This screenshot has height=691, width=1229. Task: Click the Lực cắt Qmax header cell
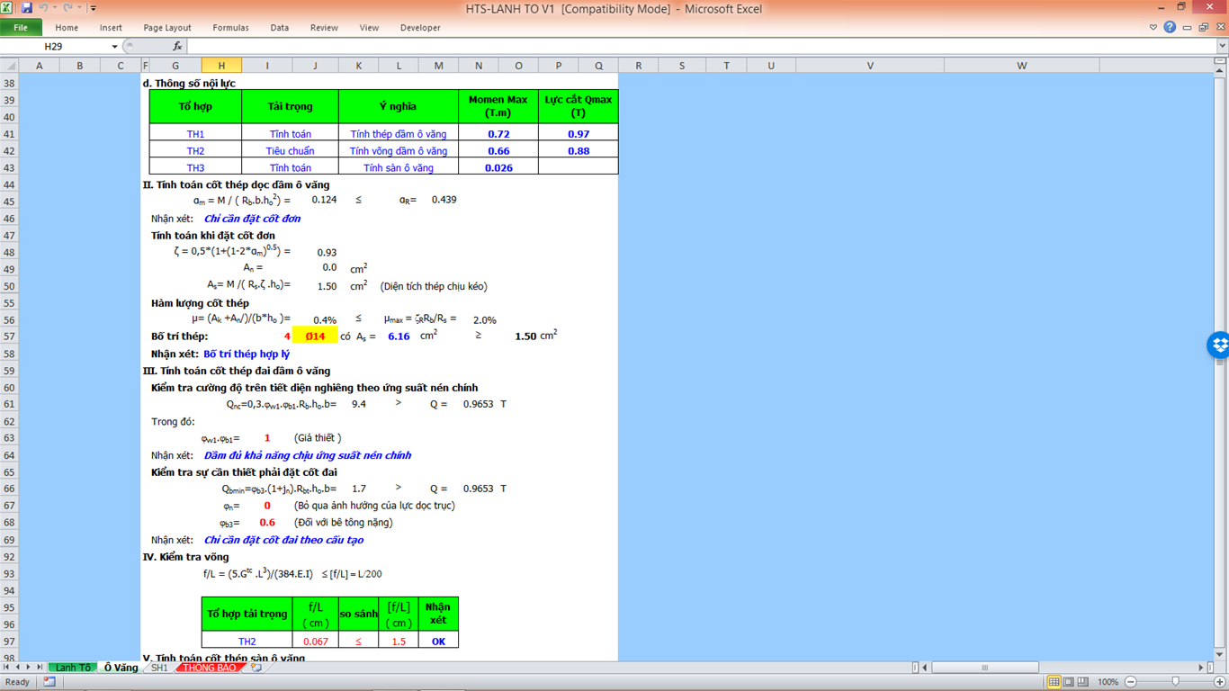tap(579, 106)
